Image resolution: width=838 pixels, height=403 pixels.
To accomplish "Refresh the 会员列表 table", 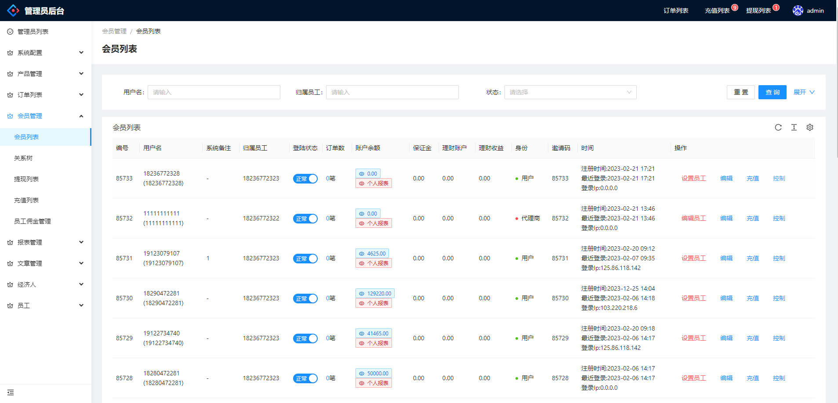I will (x=778, y=127).
